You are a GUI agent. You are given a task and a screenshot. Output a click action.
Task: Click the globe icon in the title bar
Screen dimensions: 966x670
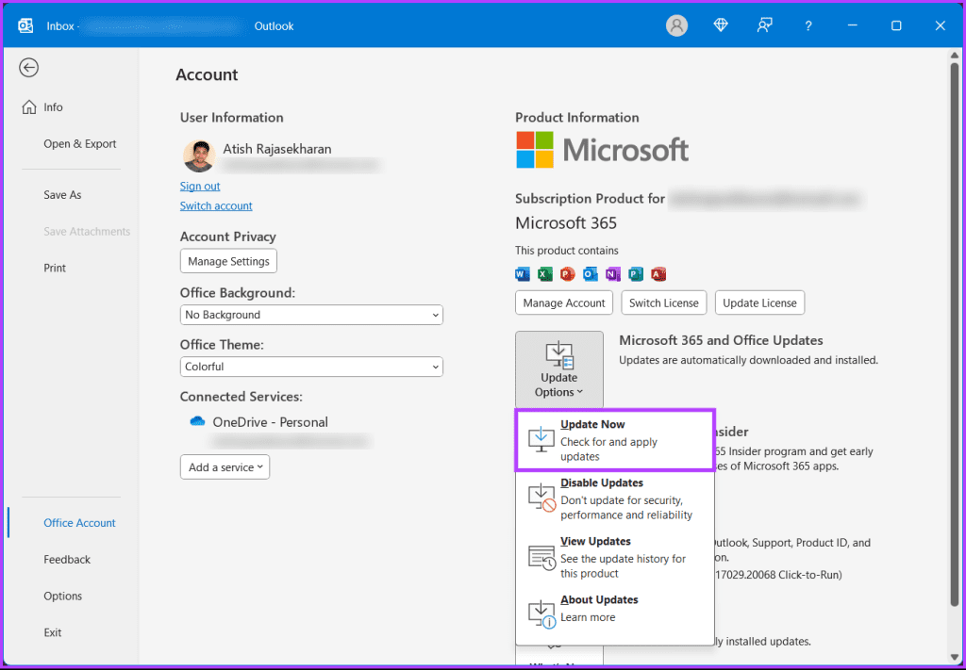(x=720, y=25)
